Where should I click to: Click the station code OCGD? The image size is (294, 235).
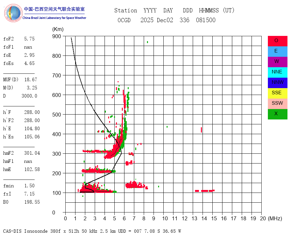click(124, 20)
